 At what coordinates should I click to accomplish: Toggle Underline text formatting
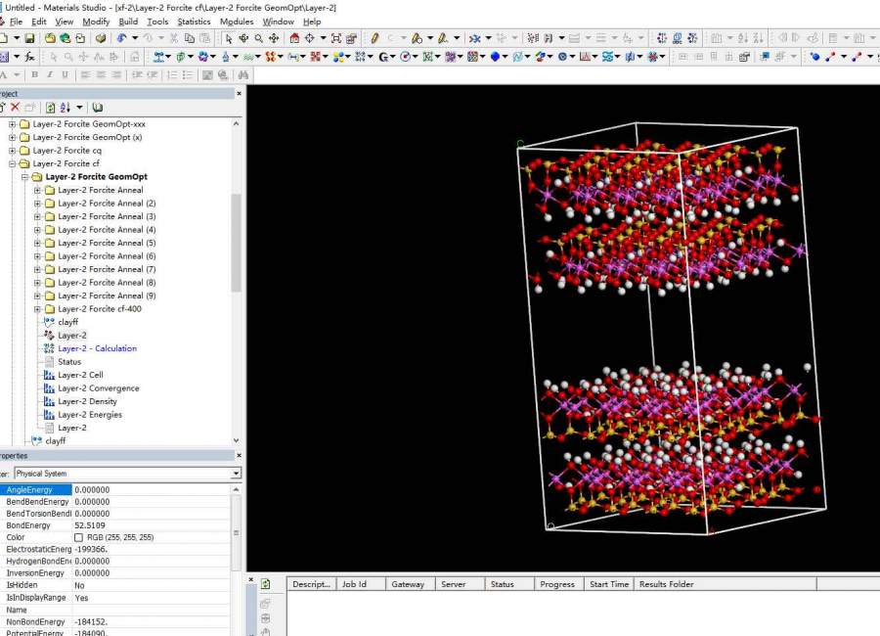click(64, 74)
